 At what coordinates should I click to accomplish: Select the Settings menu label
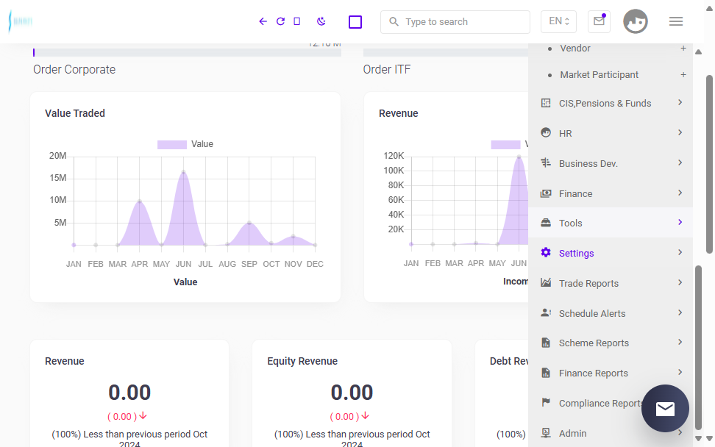[x=577, y=254]
